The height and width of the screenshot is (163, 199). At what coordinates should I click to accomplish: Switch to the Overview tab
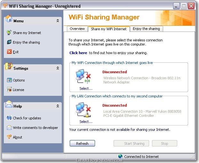point(77,29)
